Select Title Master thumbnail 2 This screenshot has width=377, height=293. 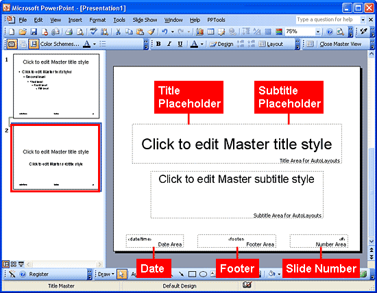pyautogui.click(x=56, y=157)
